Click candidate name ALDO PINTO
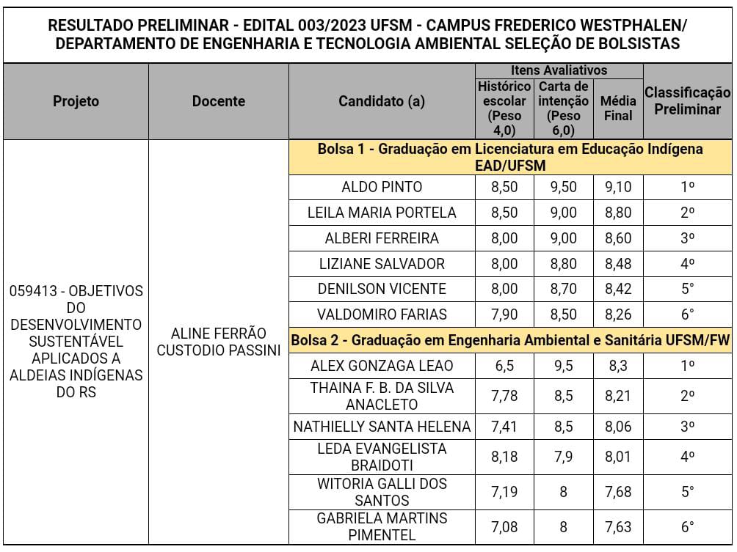 [382, 187]
